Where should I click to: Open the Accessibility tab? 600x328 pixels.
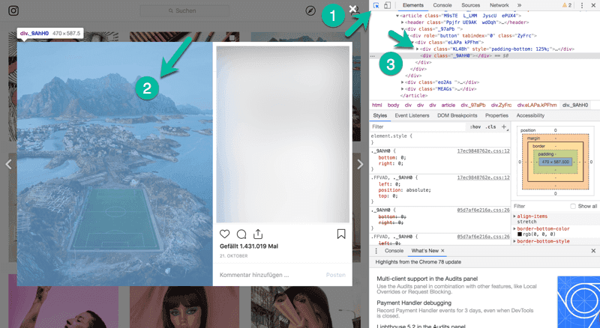[x=530, y=115]
